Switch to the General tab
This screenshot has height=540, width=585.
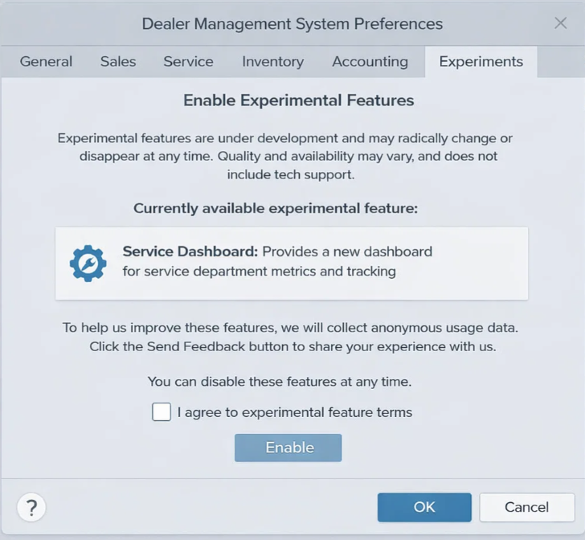46,62
